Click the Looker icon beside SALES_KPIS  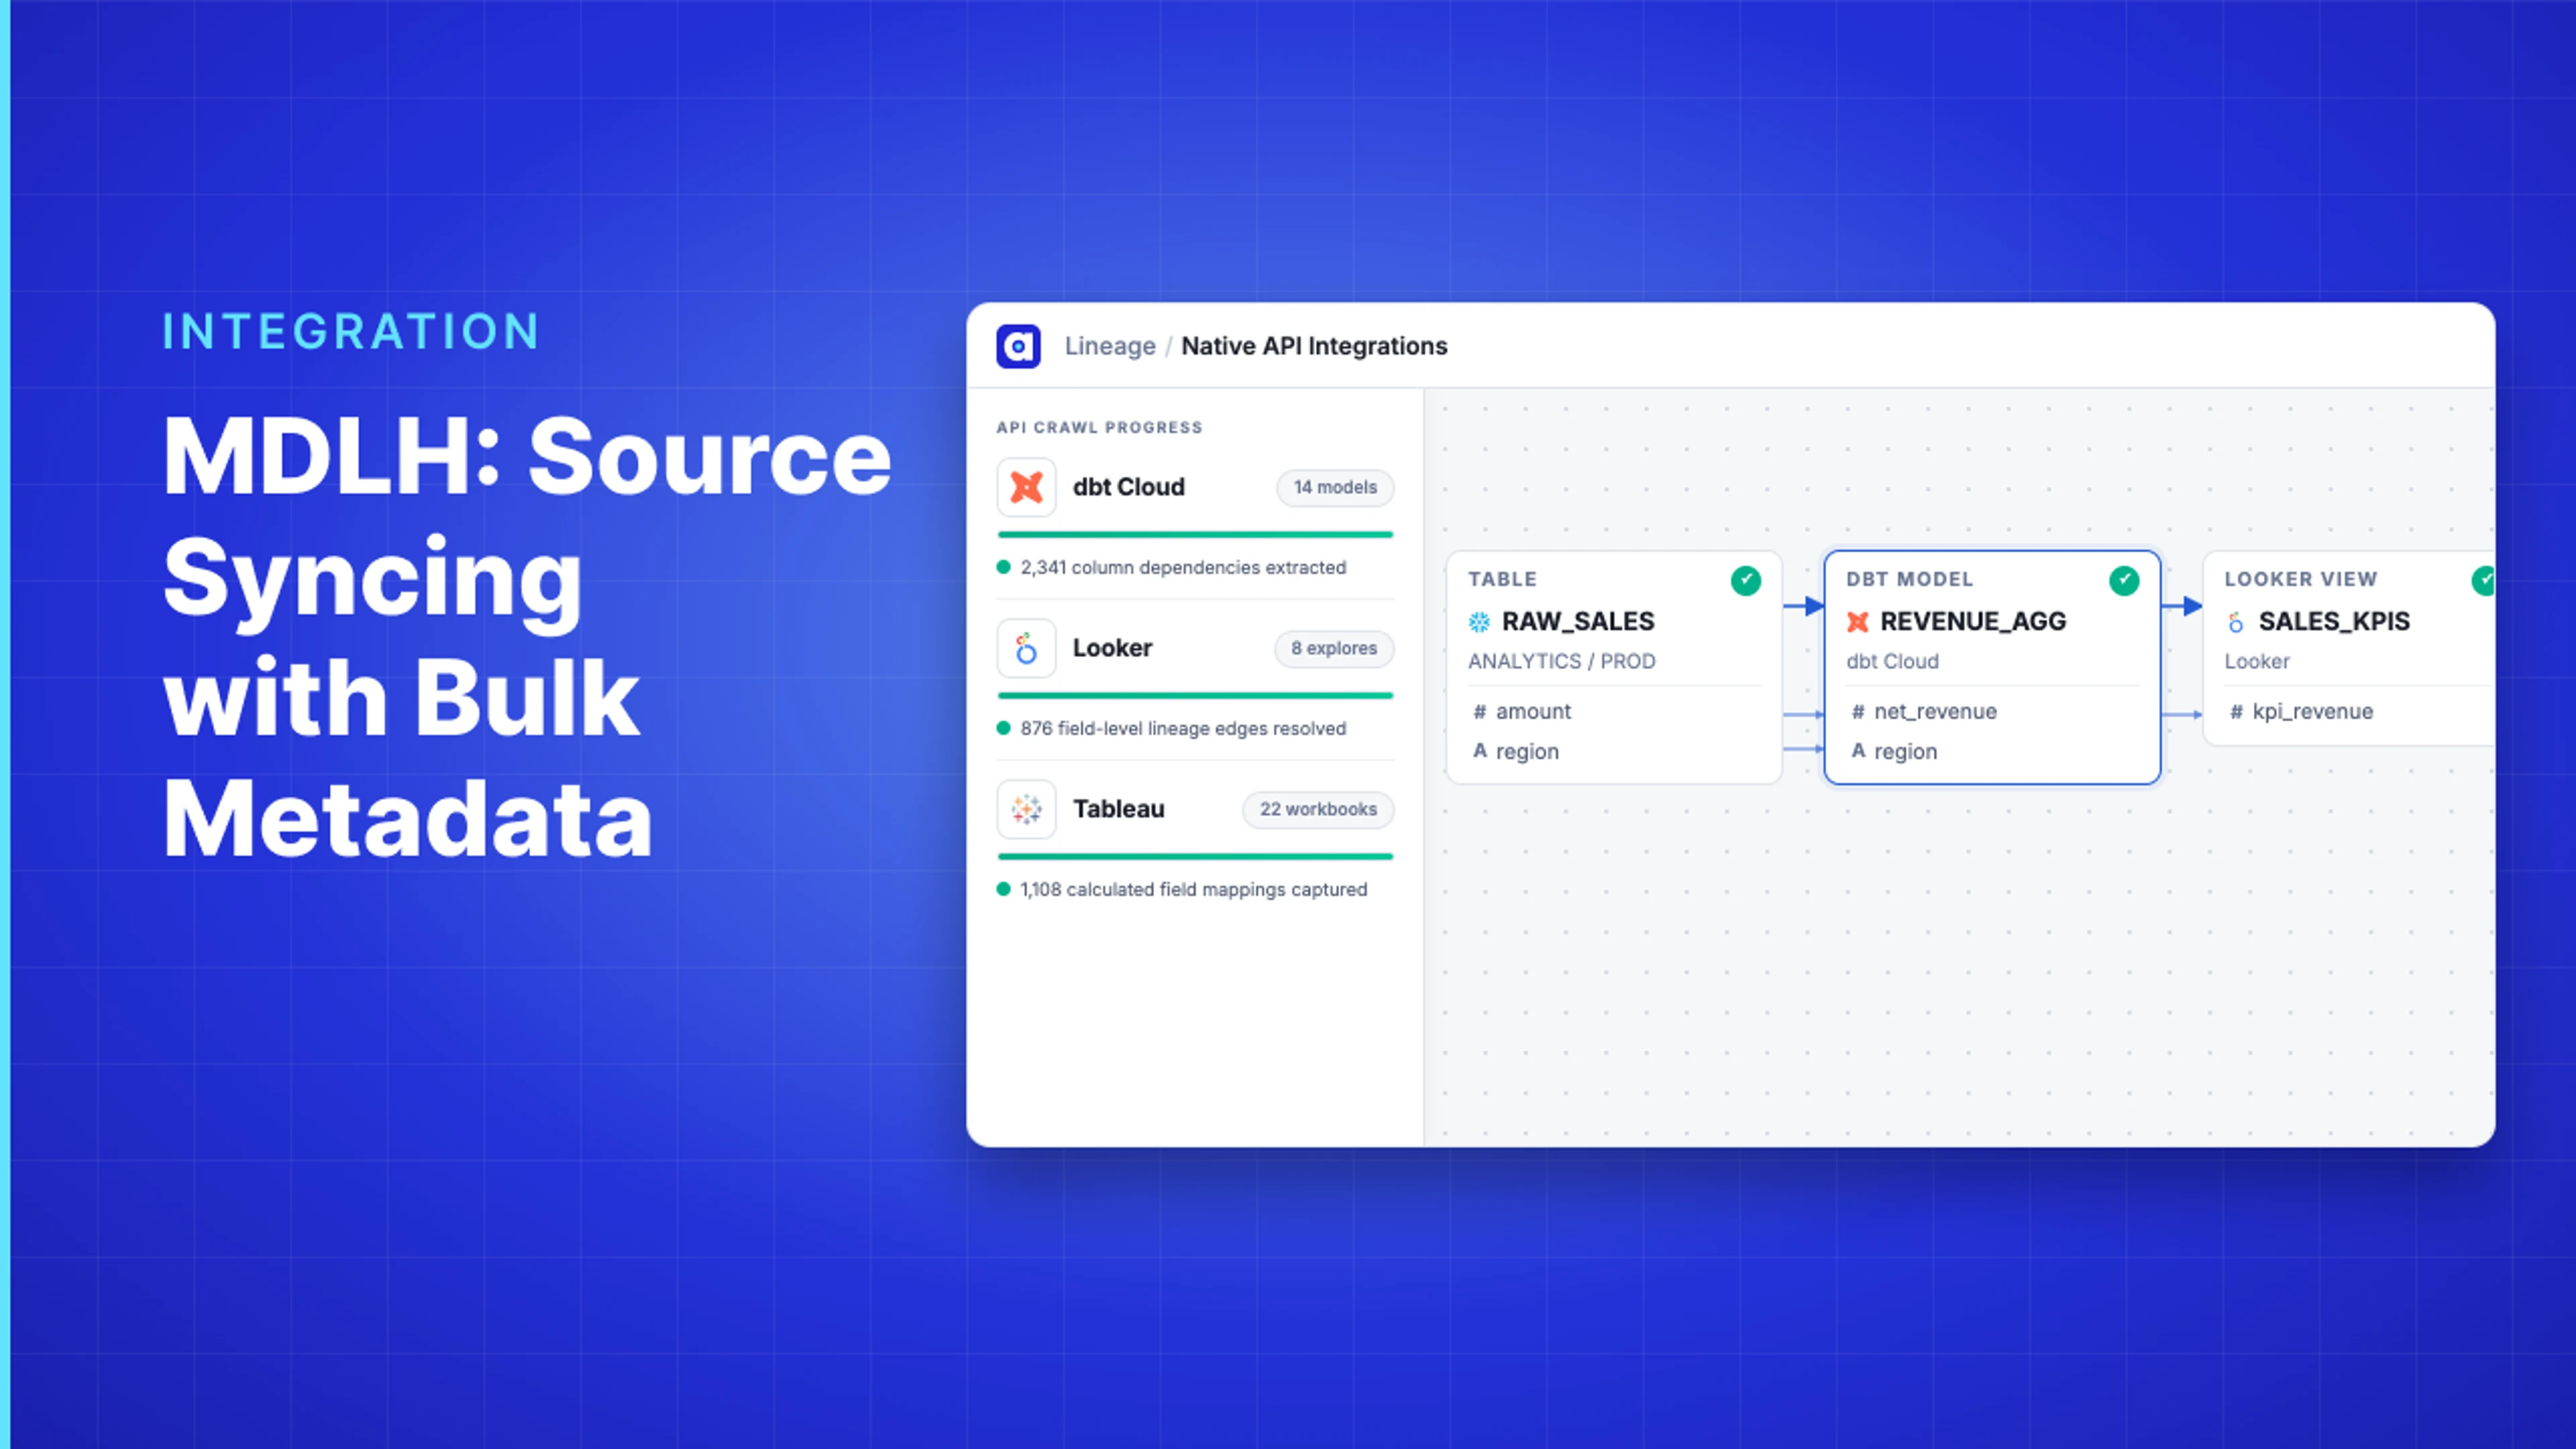pyautogui.click(x=2236, y=622)
